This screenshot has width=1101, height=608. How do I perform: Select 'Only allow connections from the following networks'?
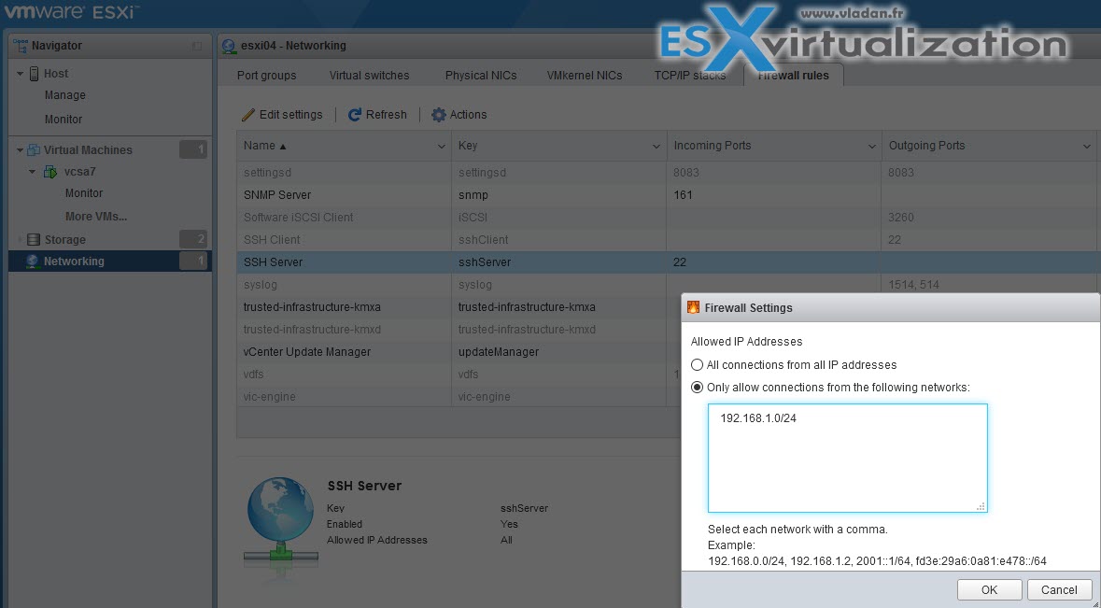pyautogui.click(x=697, y=386)
